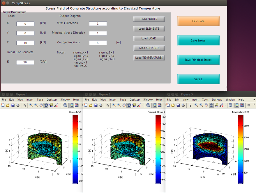Viewport: 256px width, 193px height.
Task: Open file icon in Figure 1 toolbar
Action: 8,105
